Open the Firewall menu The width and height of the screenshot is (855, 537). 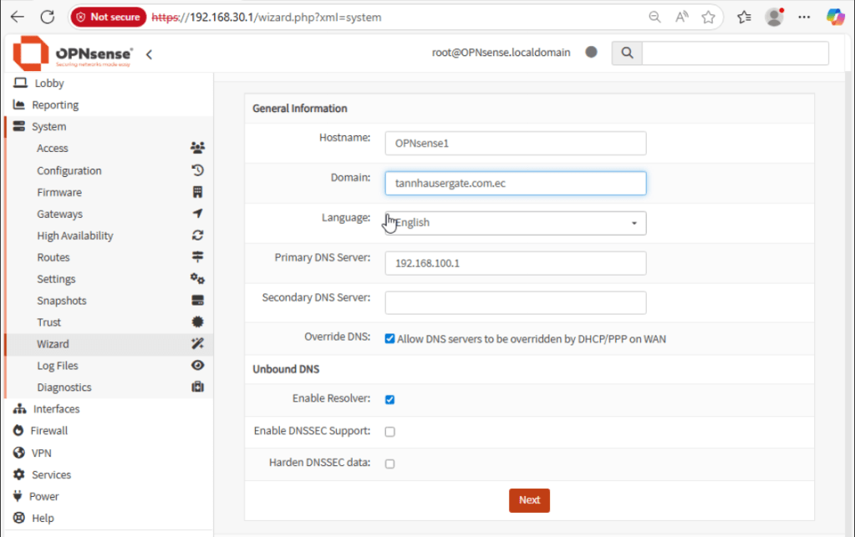pyautogui.click(x=50, y=431)
